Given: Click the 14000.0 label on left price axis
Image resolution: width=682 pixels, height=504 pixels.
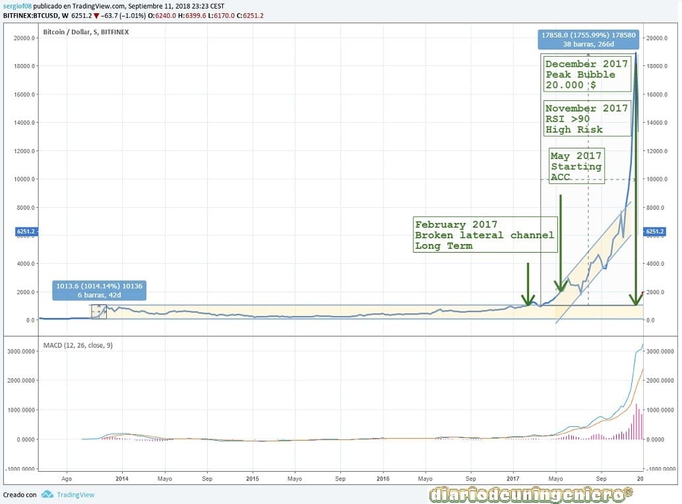Looking at the screenshot, I should 24,123.
